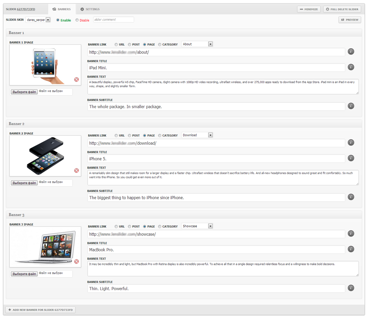The height and width of the screenshot is (319, 368).
Task: Switch to the Settings tab
Action: tap(90, 9)
